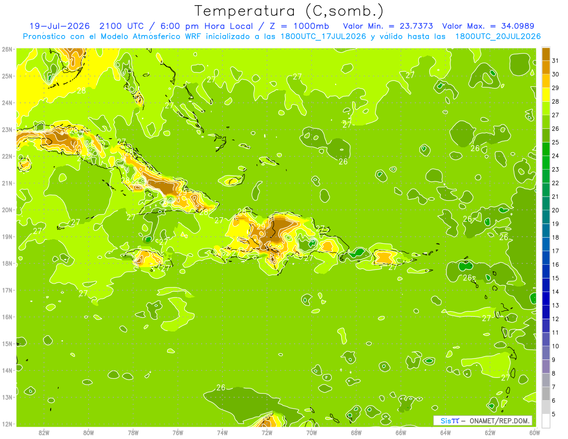This screenshot has width=568, height=439.
Task: Click the "64W" longitude axis label
Action: click(x=445, y=432)
